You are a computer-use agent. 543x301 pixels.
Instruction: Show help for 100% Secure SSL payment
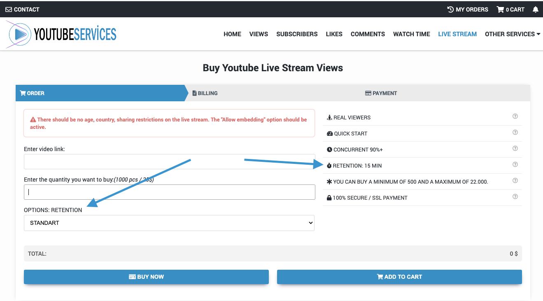coord(515,197)
